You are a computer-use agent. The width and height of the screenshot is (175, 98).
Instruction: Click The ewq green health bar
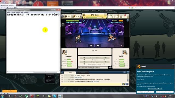(73, 21)
